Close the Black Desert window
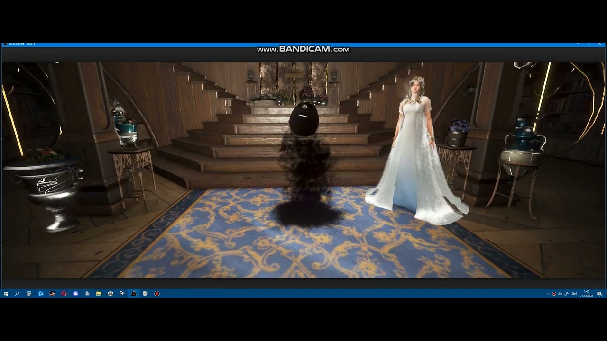This screenshot has width=607, height=341. click(x=600, y=44)
